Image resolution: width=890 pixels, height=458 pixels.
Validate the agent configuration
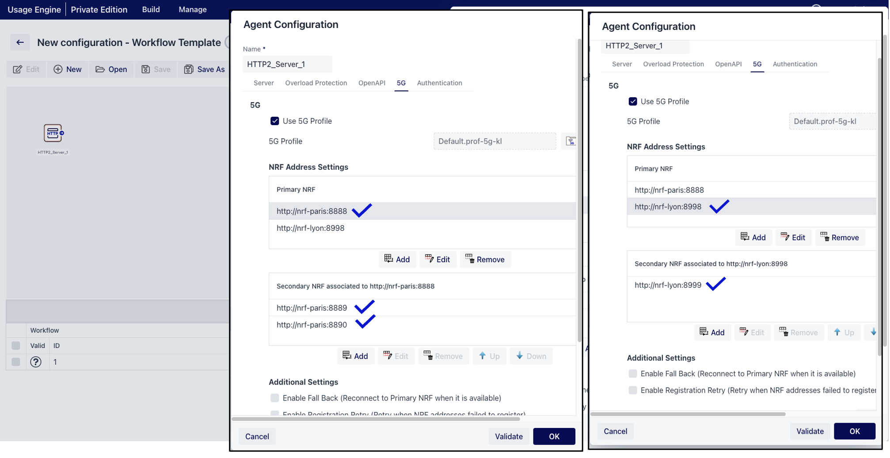click(x=509, y=436)
